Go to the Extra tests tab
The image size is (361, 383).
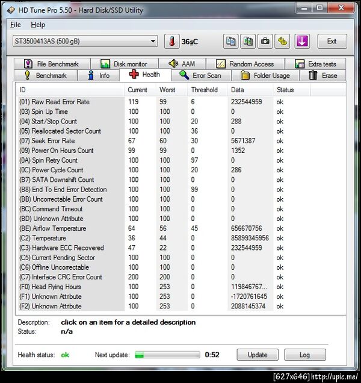(315, 64)
